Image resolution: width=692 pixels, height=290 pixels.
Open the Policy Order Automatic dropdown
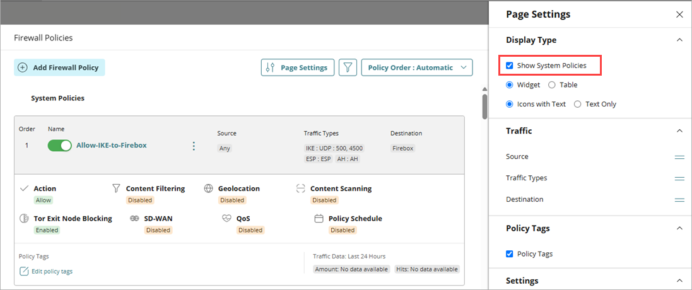tap(416, 68)
